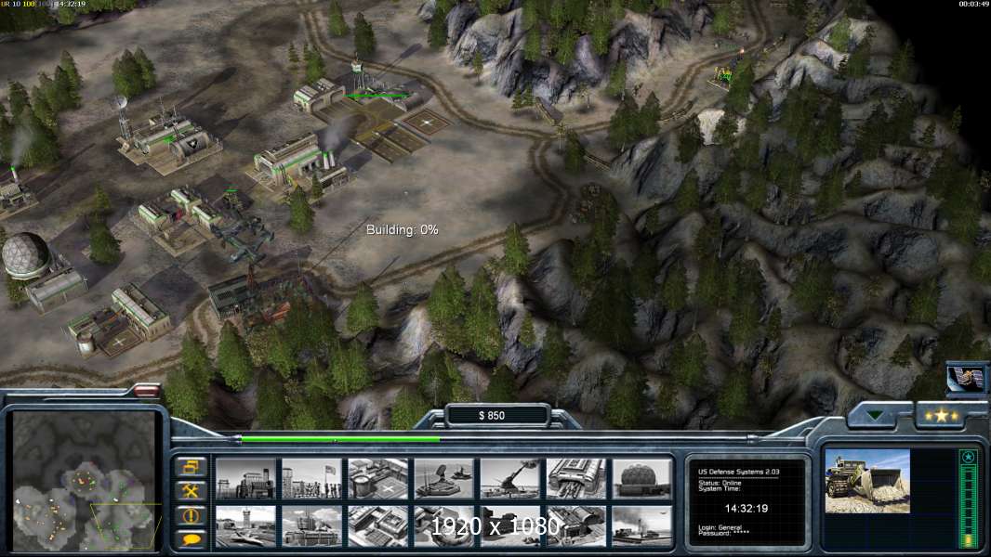Select the dome-shaped building build icon
Screen dimensions: 991x557
tap(642, 479)
